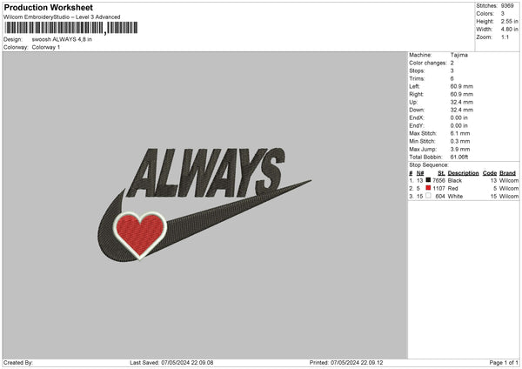
Task: Click the stitch count 7656 in the Black row
Action: (x=438, y=180)
